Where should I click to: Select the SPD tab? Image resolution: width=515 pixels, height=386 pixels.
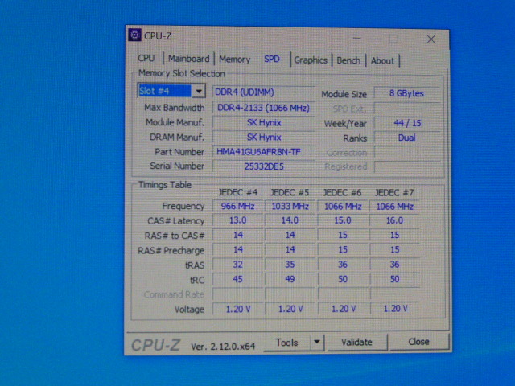point(272,59)
